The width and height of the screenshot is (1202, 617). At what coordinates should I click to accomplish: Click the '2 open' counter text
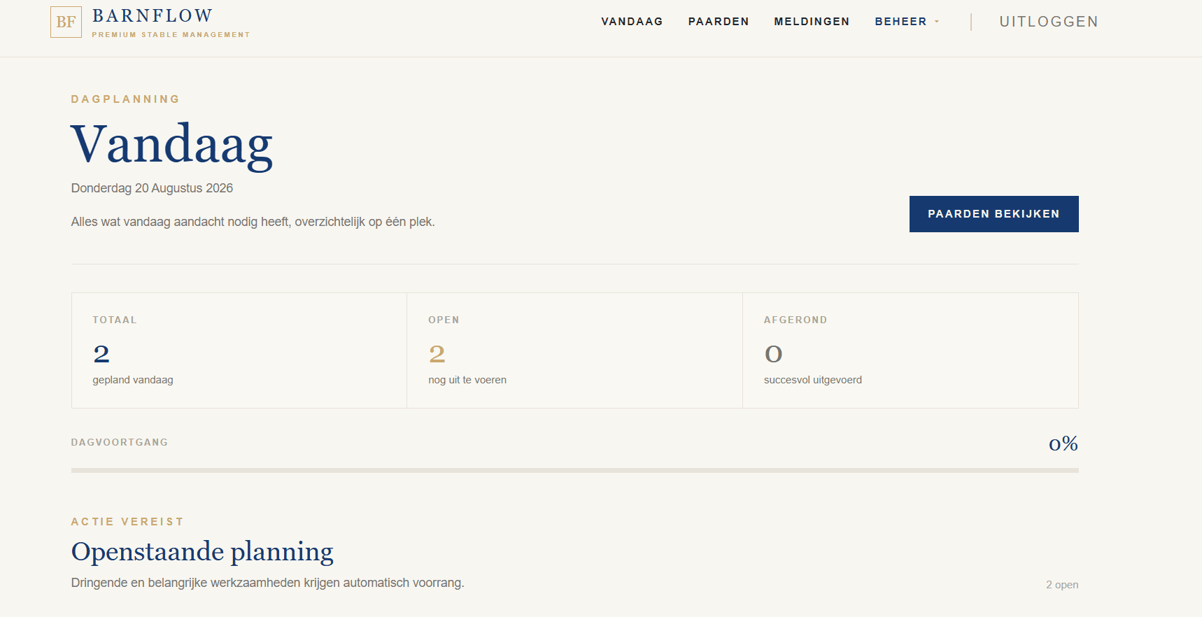point(1062,585)
